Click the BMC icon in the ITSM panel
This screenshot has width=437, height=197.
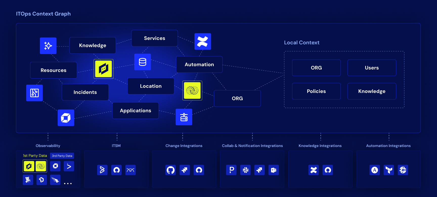click(x=102, y=170)
